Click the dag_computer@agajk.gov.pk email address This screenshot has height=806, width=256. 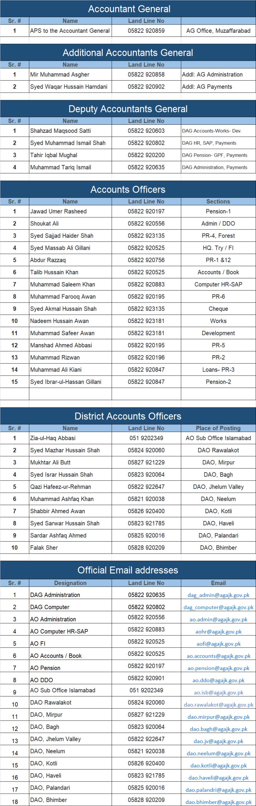(218, 607)
